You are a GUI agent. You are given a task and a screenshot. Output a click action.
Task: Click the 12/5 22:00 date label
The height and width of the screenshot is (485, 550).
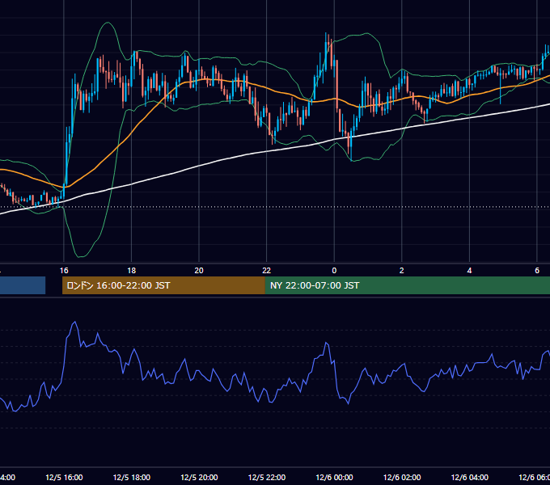pyautogui.click(x=267, y=477)
